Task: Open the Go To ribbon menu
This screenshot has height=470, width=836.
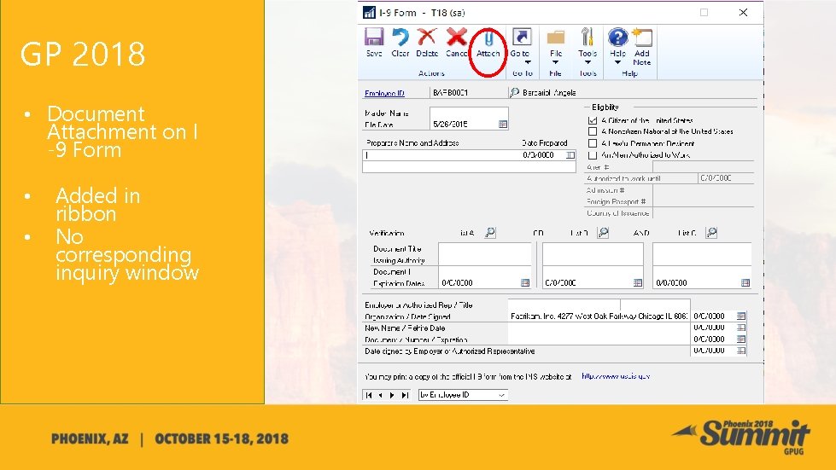Action: (x=521, y=46)
